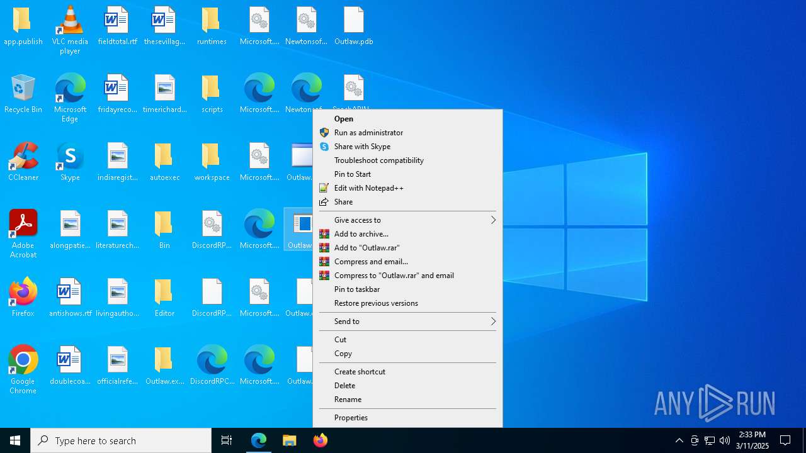Click the Share context menu entry
Screen dimensions: 806x453
click(x=407, y=202)
